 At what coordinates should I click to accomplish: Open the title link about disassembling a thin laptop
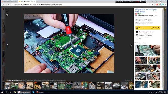point(146,11)
